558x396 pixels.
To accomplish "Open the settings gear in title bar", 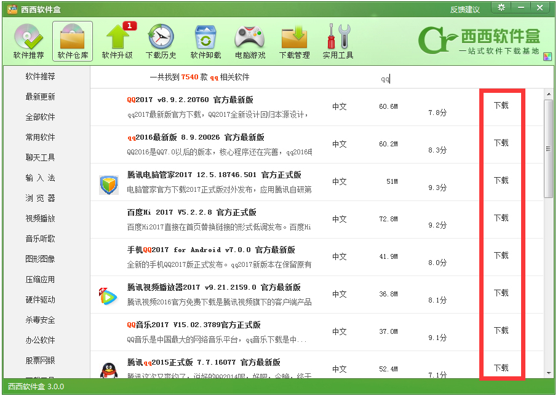I will [501, 7].
